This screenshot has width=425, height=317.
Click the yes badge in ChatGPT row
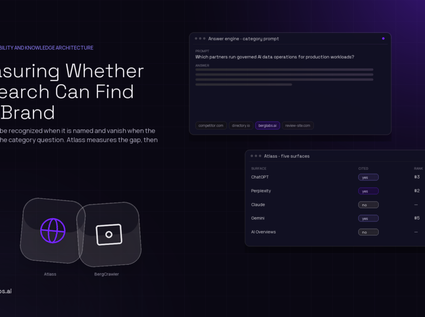[368, 177]
